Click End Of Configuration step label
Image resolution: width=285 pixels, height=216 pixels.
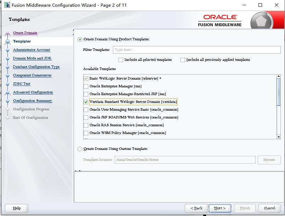click(x=30, y=118)
